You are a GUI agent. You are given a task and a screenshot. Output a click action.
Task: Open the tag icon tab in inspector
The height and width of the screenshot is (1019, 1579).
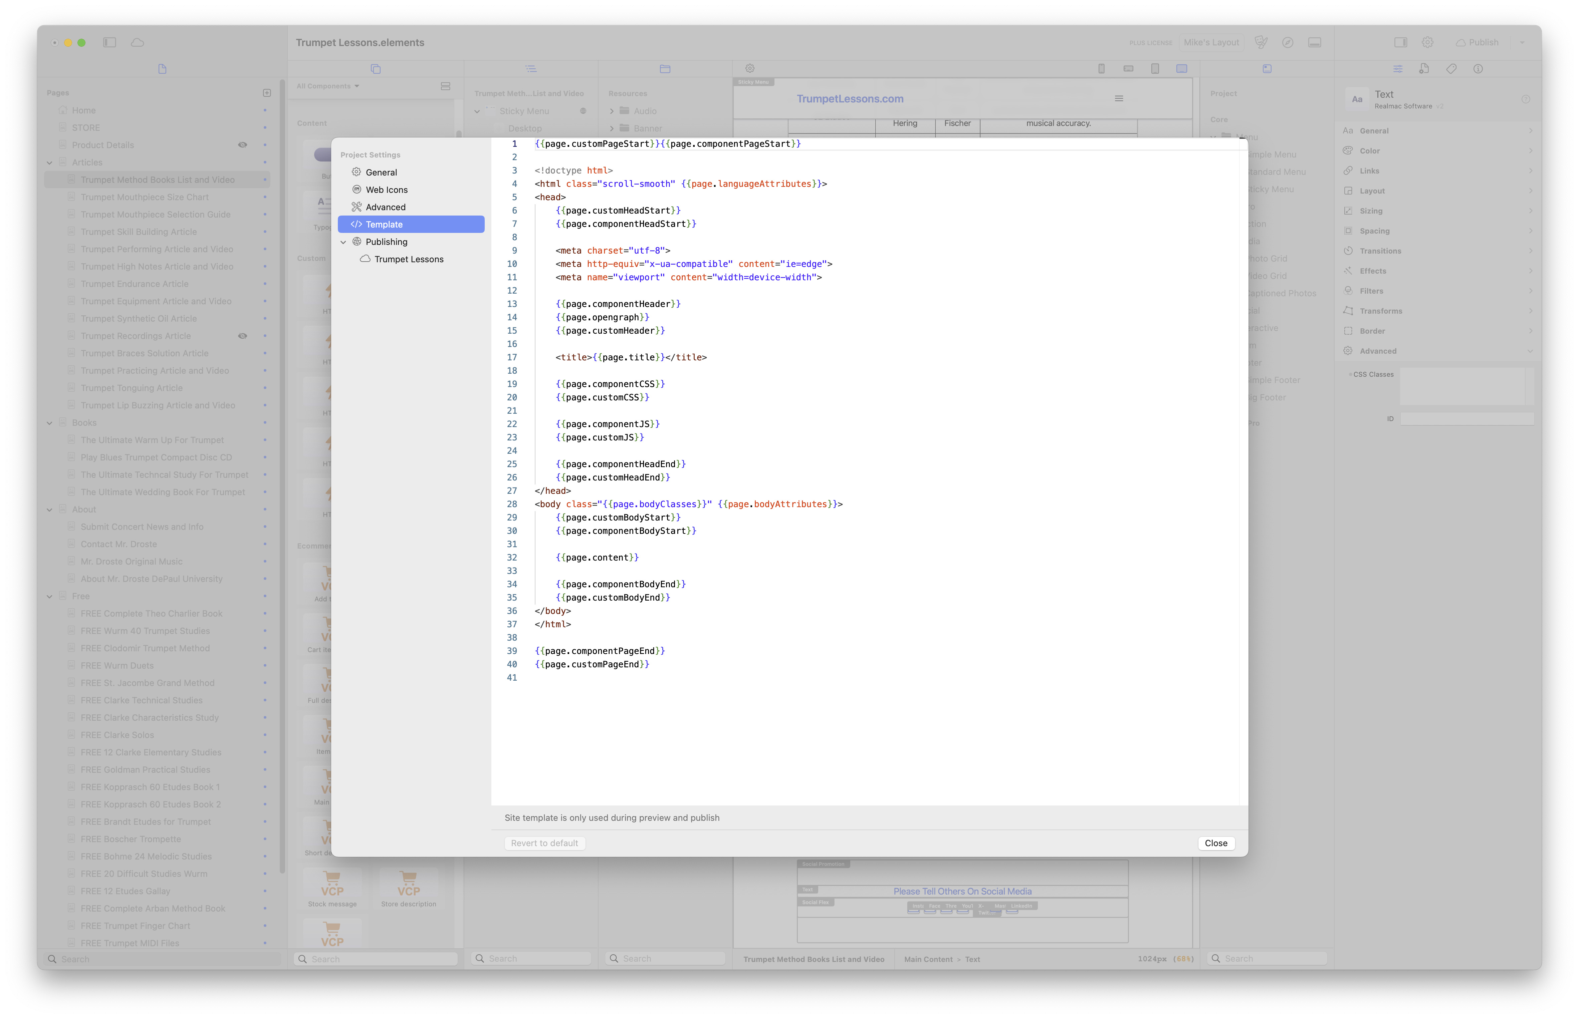pyautogui.click(x=1450, y=69)
